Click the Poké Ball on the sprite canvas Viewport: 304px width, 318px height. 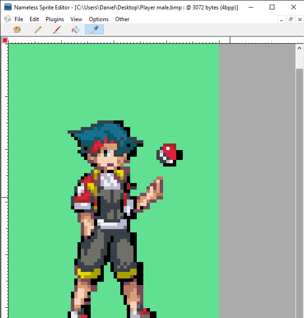point(170,155)
